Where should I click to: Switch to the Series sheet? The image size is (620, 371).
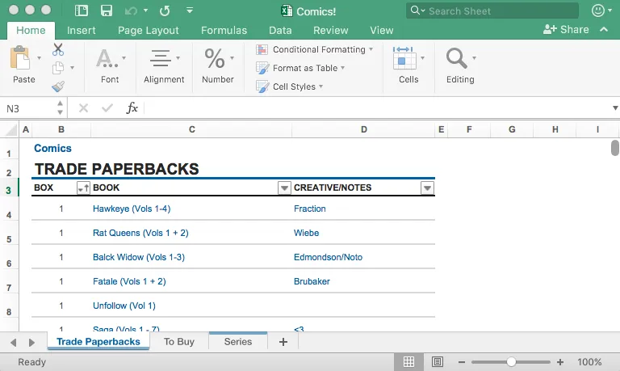tap(238, 341)
